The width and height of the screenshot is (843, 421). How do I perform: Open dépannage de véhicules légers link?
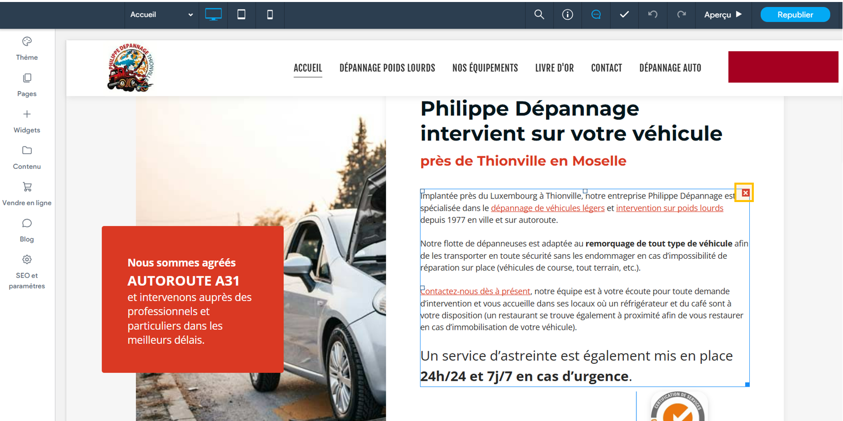[x=548, y=208]
